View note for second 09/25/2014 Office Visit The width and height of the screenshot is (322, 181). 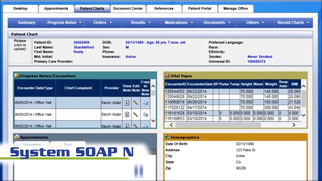tap(127, 114)
